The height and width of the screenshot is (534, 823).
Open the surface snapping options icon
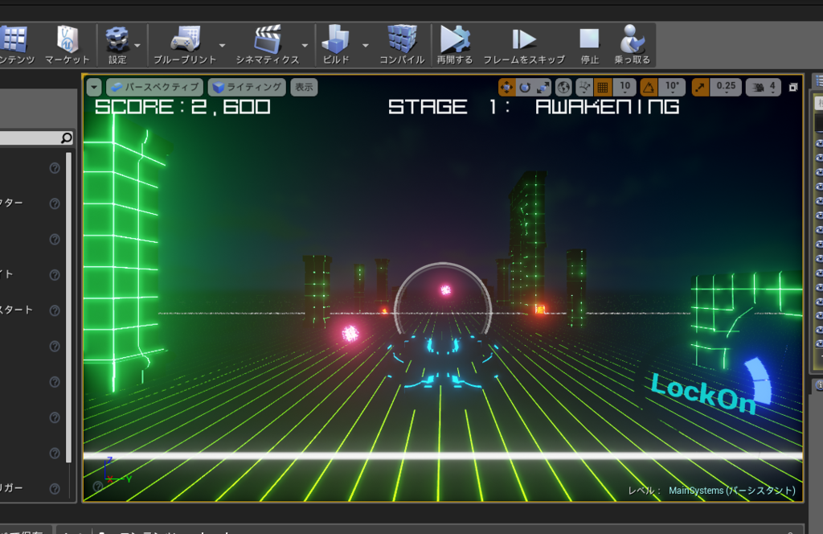click(583, 87)
